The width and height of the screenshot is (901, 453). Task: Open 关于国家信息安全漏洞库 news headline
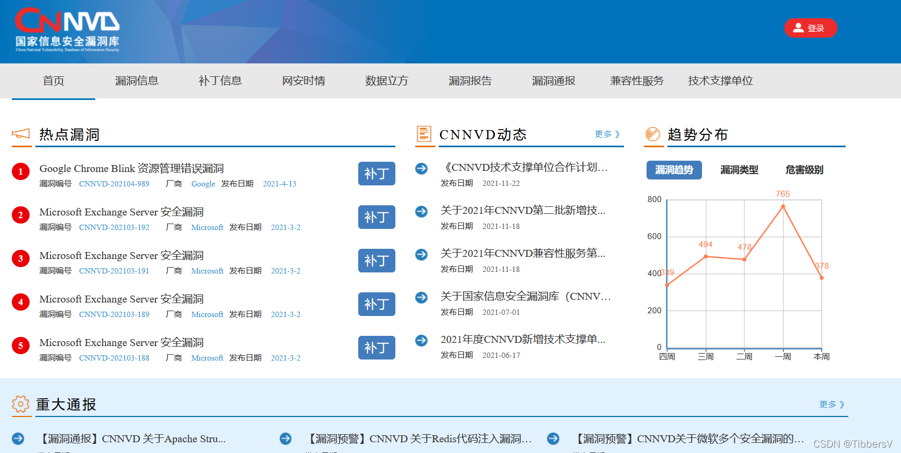(526, 296)
